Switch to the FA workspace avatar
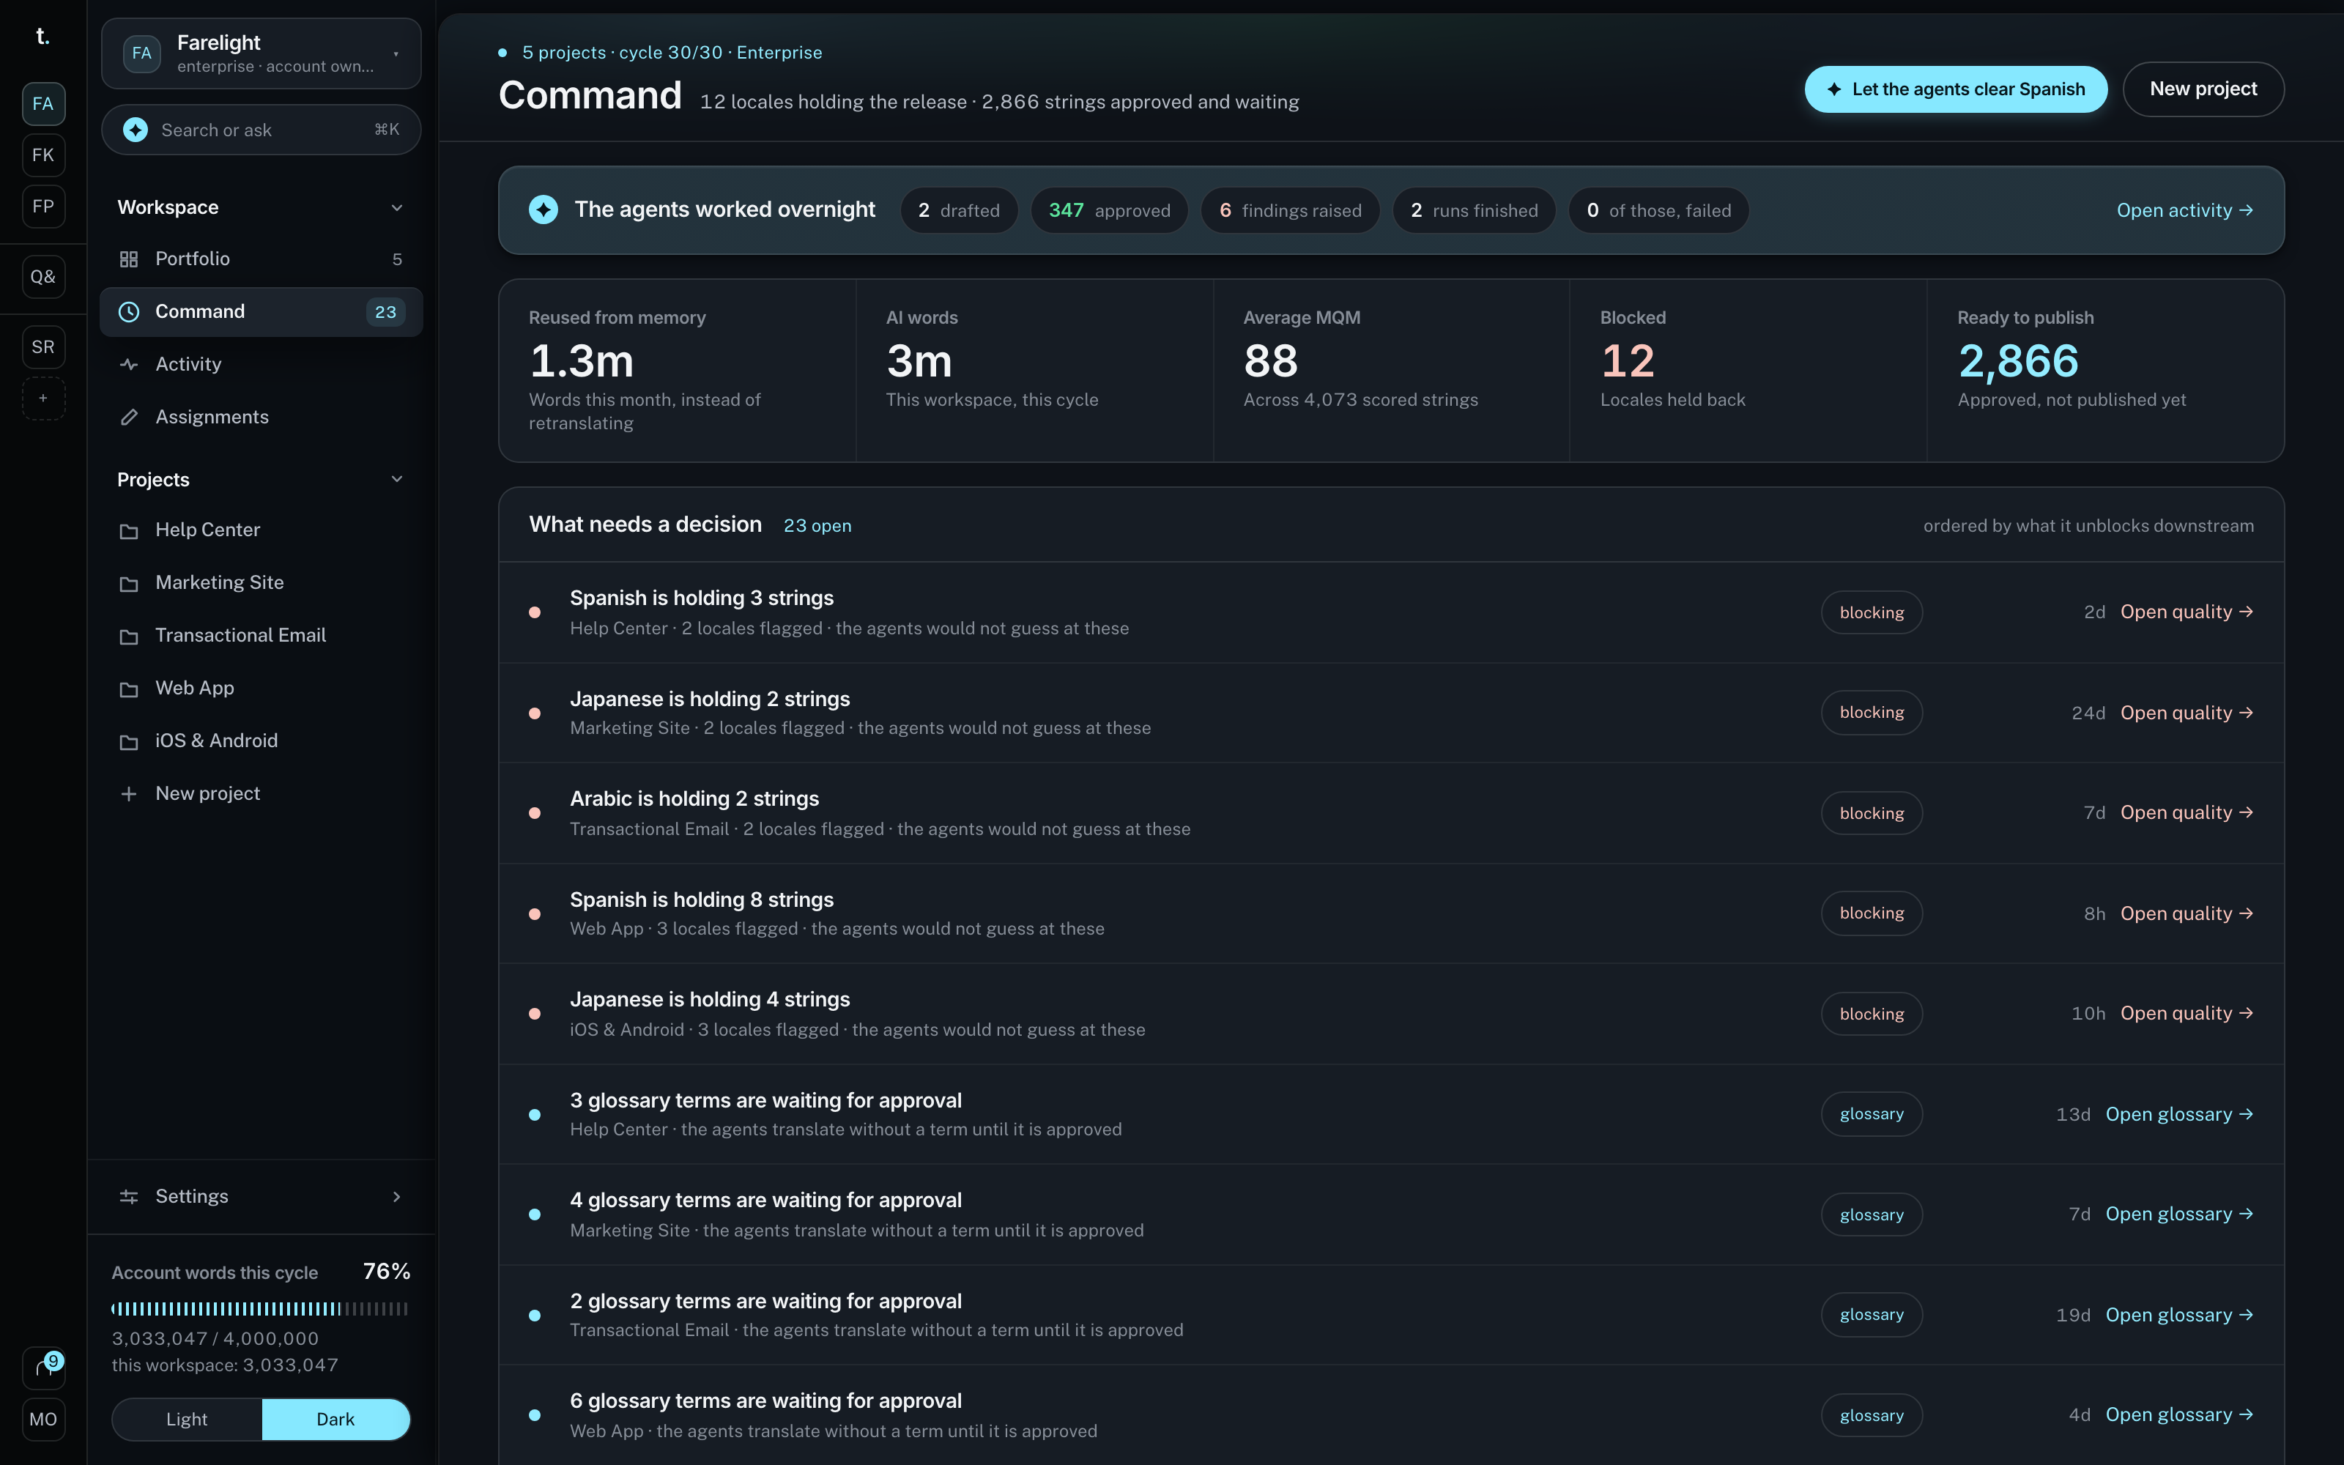 coord(44,104)
